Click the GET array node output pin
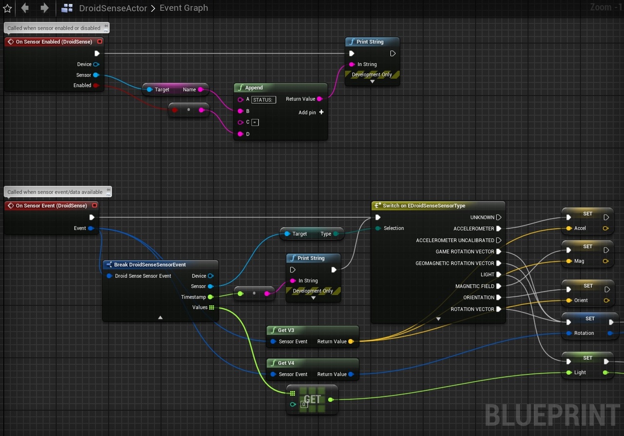This screenshot has height=436, width=624. click(331, 399)
